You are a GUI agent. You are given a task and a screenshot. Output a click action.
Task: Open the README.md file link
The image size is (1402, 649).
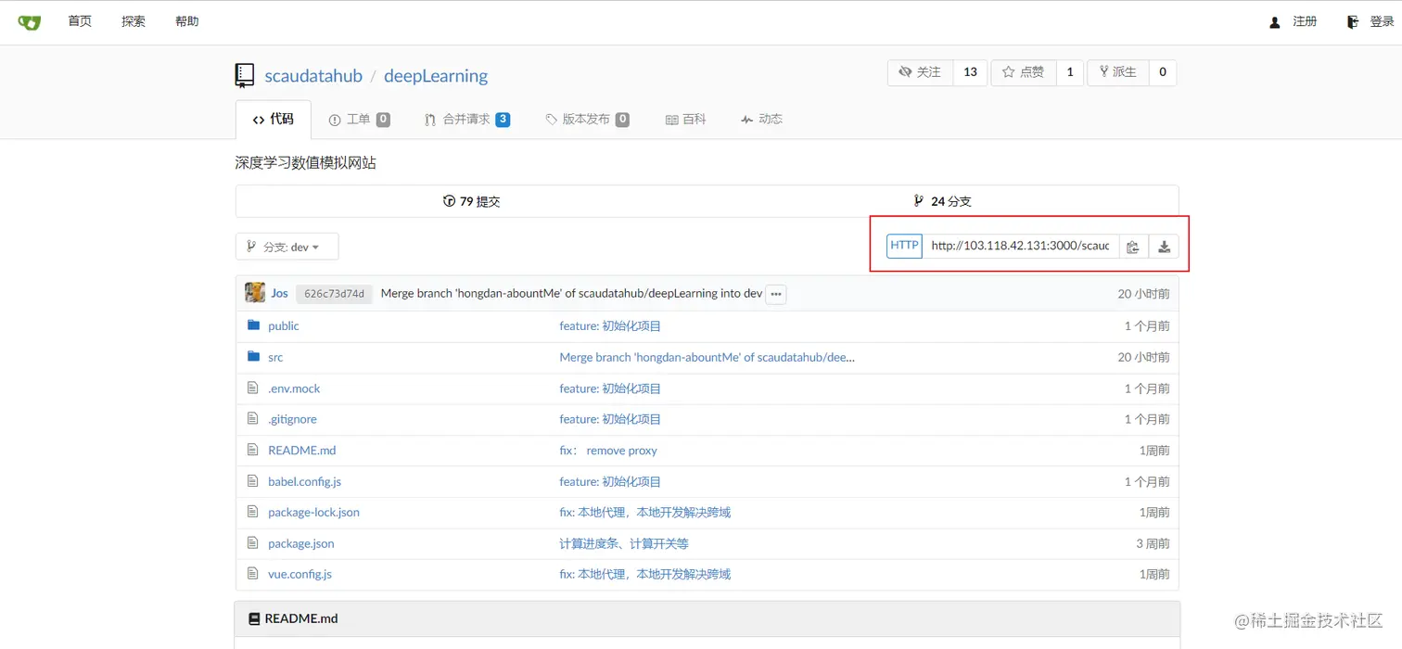(302, 451)
